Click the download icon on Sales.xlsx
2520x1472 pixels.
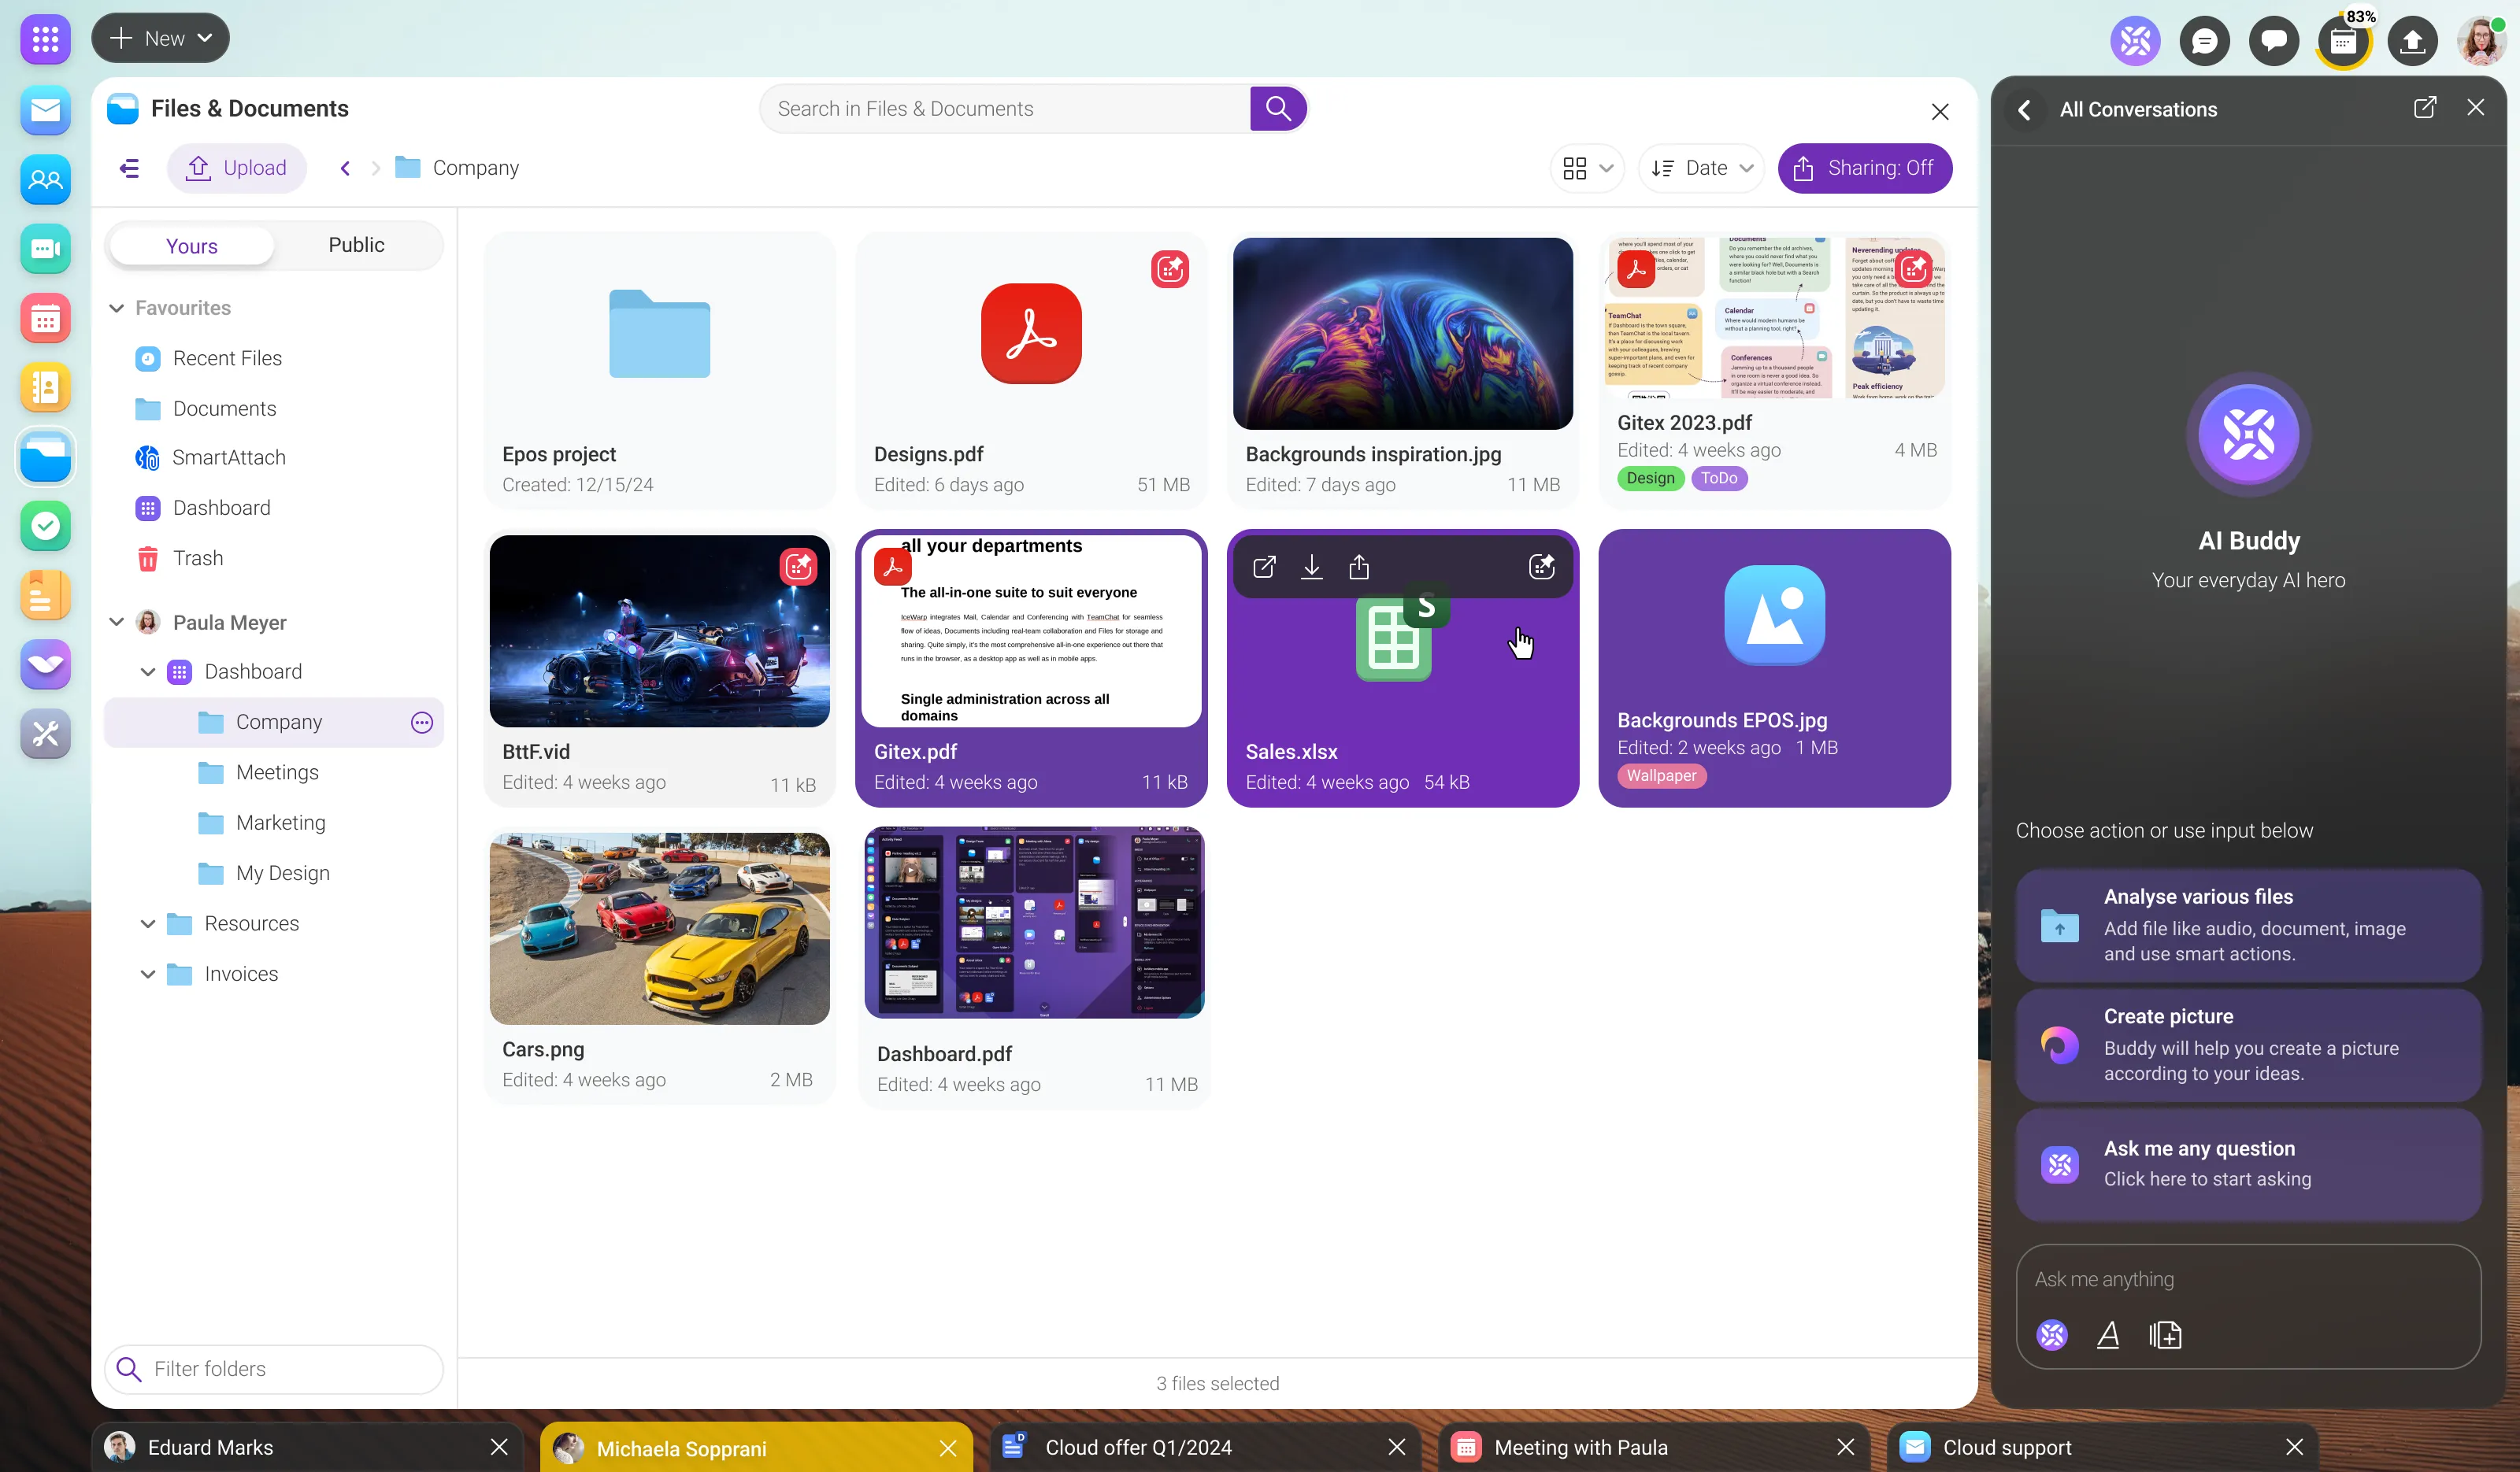[1311, 568]
